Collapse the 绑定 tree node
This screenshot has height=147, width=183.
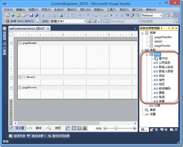point(147,54)
